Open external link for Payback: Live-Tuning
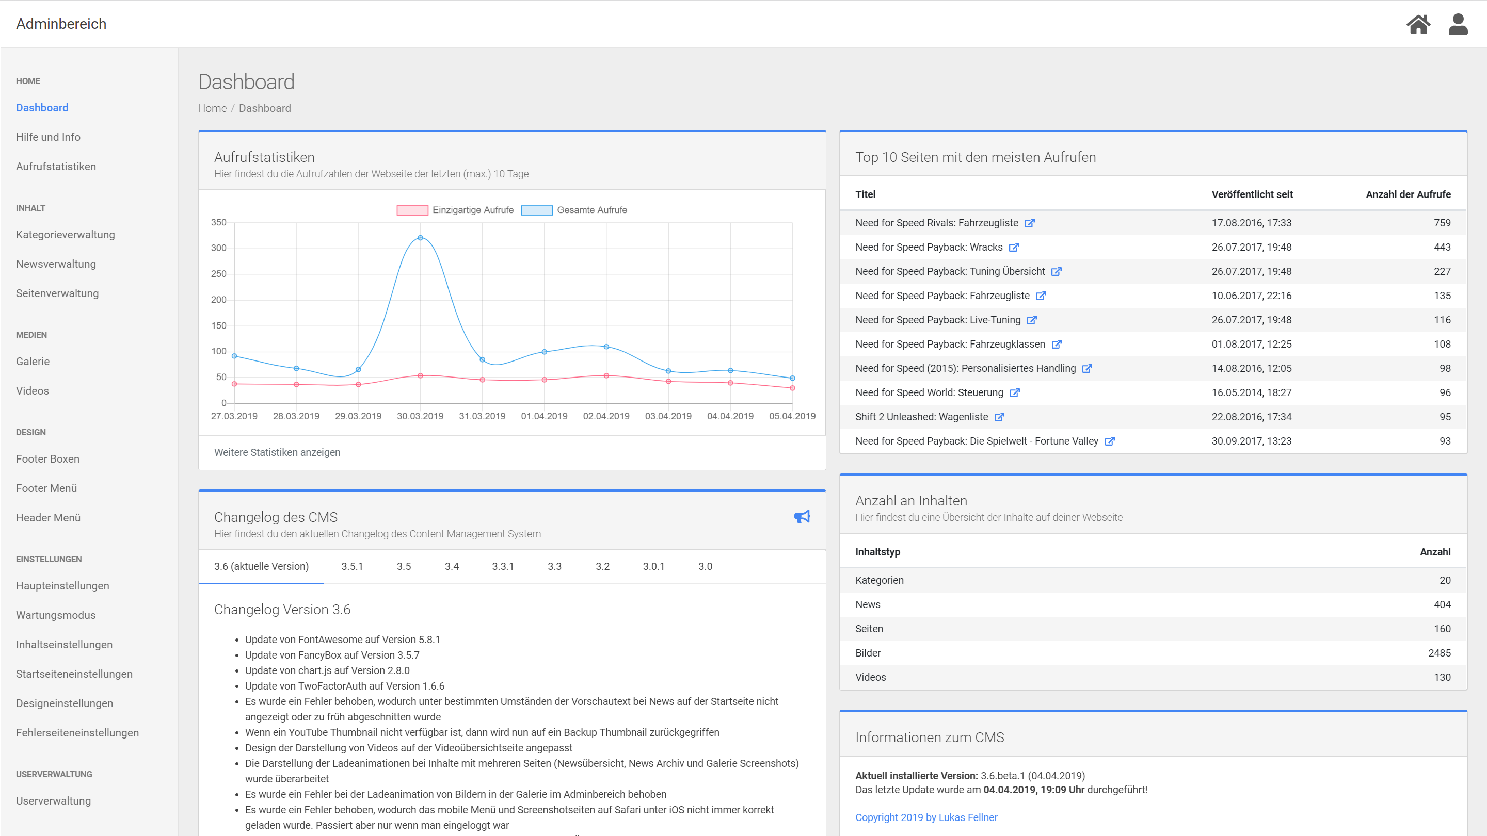 (x=1032, y=320)
